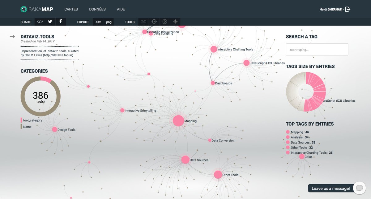Click the crosshair center tool icon
Viewport: 371px width, 199px height.
[154, 22]
